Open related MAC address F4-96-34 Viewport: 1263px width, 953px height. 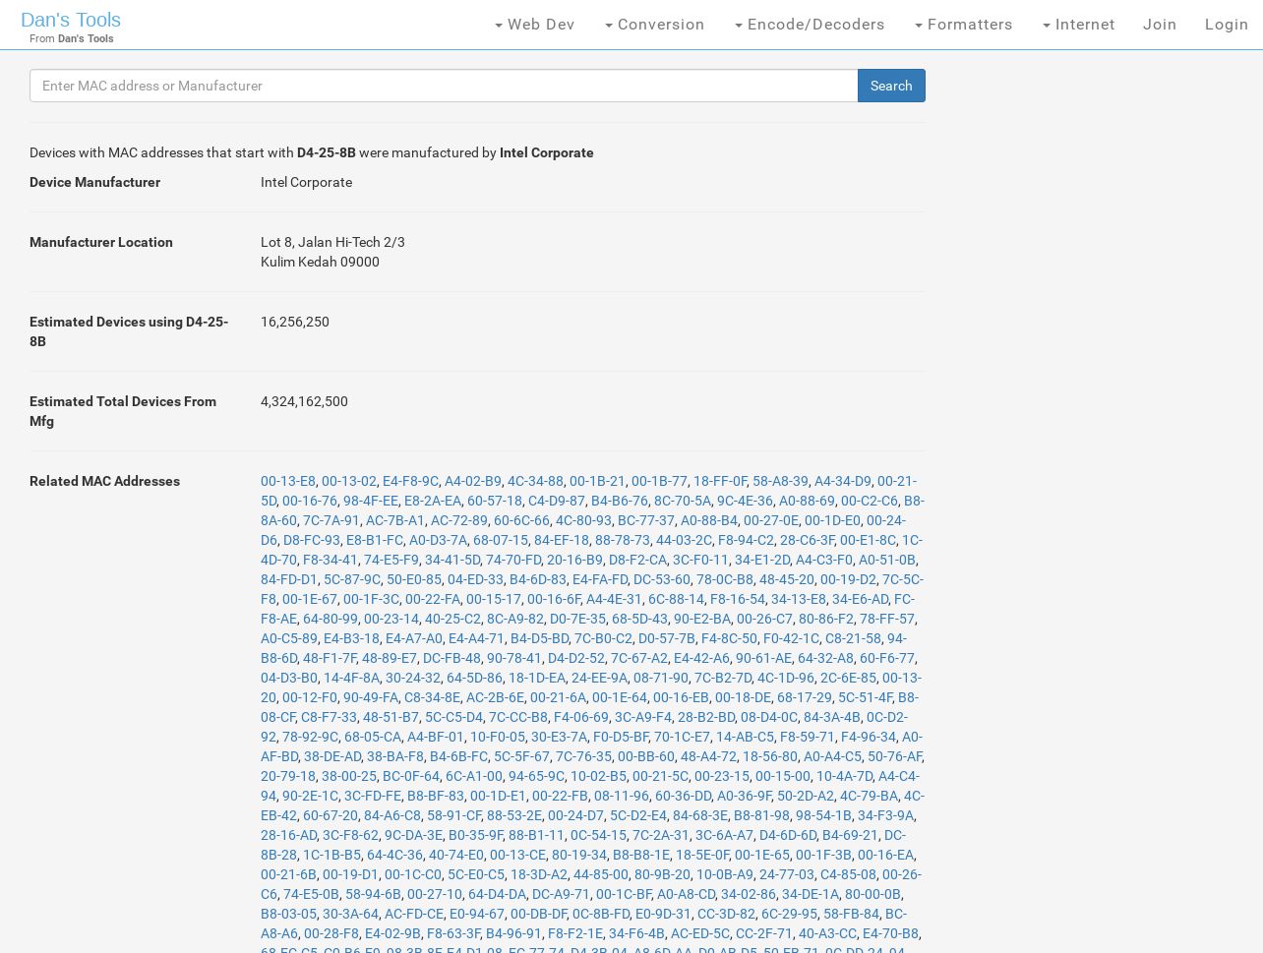tap(869, 737)
